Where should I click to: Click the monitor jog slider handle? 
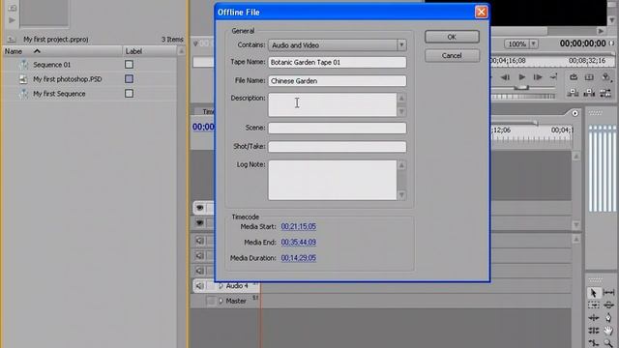coord(521,88)
